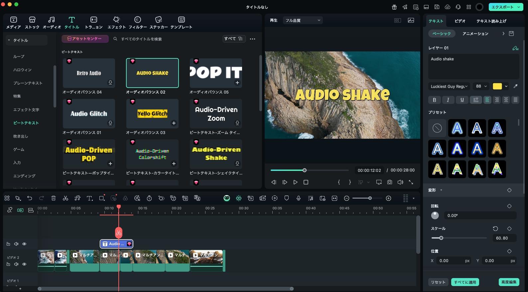Screen dimensions: 528x292
Task: Take a snapshot with the camera icon
Action: 390,182
